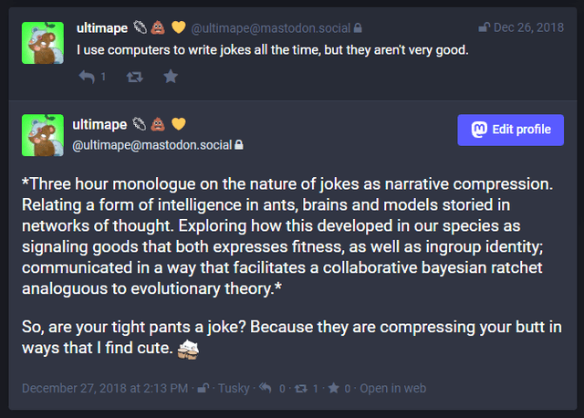This screenshot has height=418, width=584.
Task: Click ultimape display name in detailed post
Action: (102, 123)
